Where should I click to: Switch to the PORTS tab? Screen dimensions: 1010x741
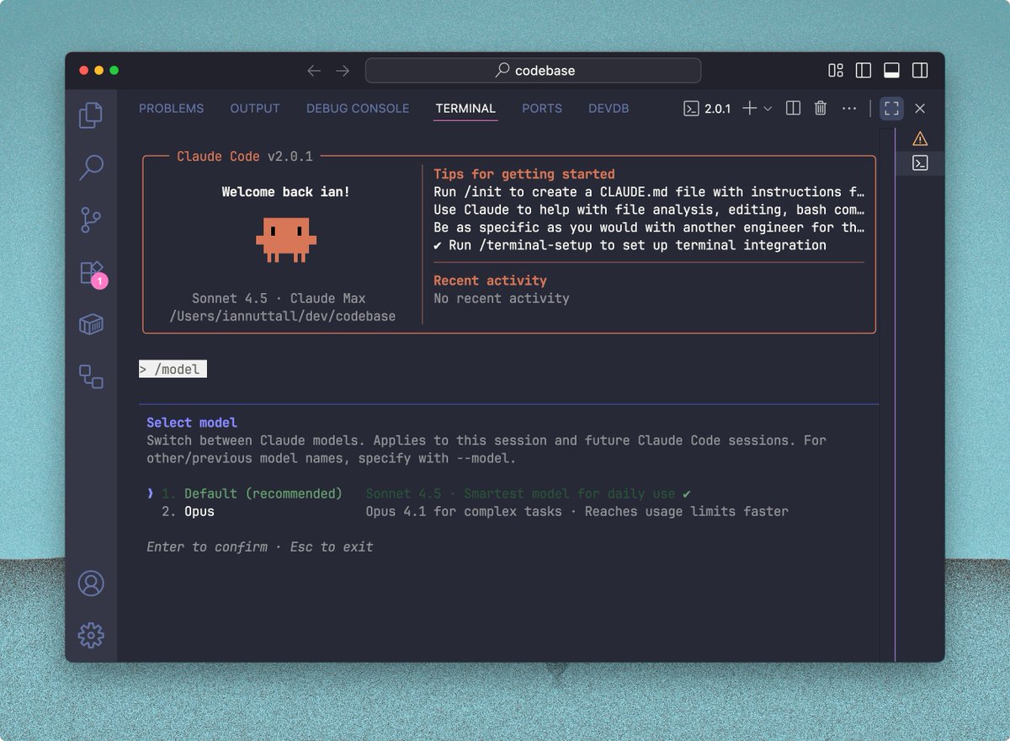542,109
